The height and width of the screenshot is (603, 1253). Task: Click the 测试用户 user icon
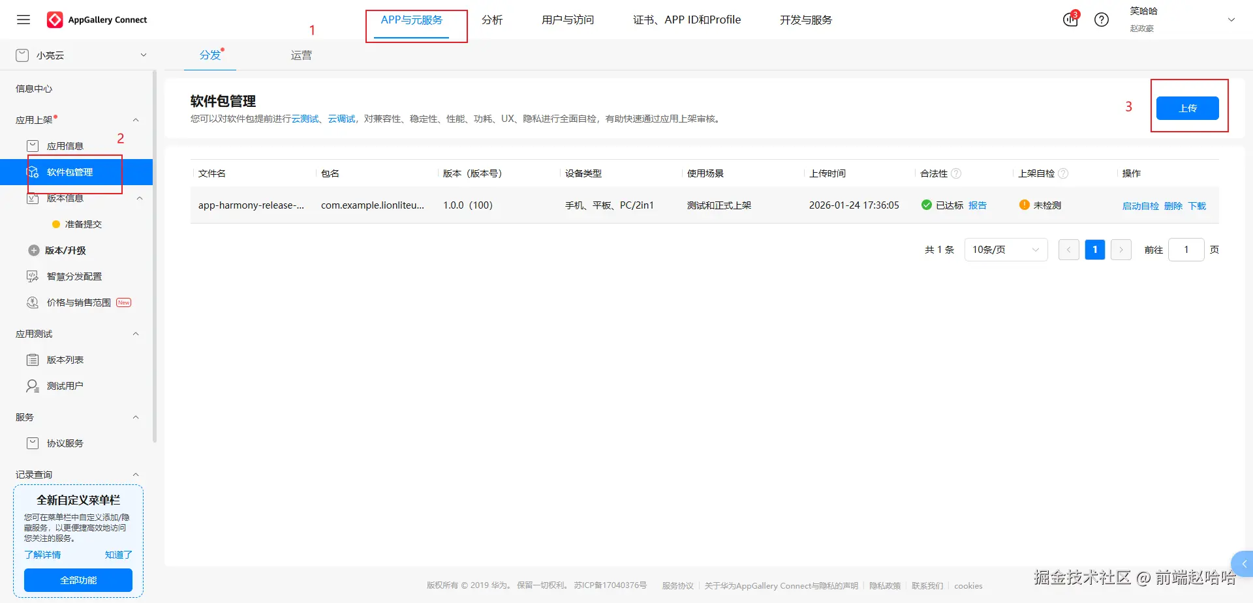[x=32, y=386]
